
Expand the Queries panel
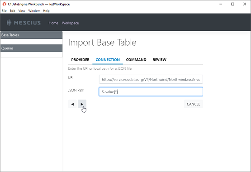pyautogui.click(x=31, y=48)
